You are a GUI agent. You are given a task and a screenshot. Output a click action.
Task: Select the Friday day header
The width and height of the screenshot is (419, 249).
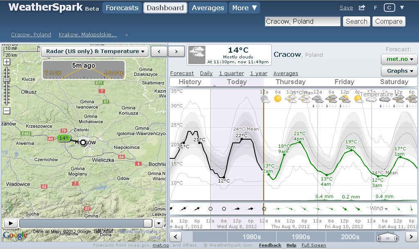tap(345, 82)
